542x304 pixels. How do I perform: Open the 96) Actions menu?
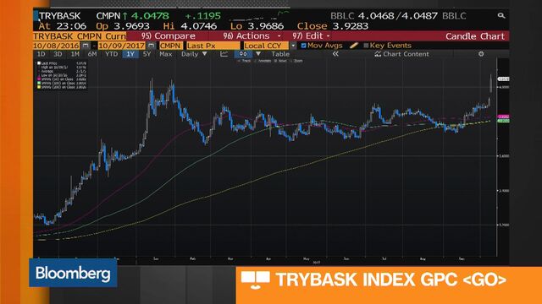point(252,36)
